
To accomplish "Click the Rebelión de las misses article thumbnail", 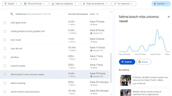I will coord(126,93).
